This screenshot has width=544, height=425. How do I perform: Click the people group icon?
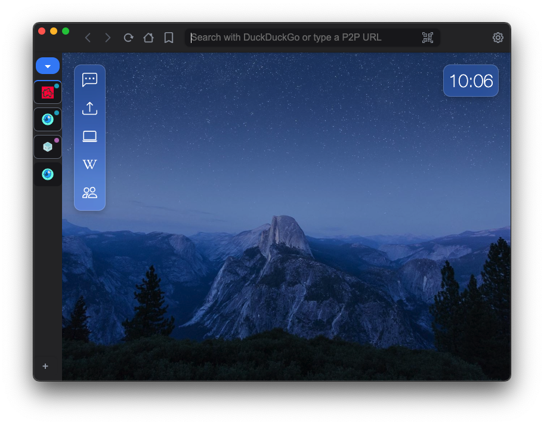(x=89, y=193)
